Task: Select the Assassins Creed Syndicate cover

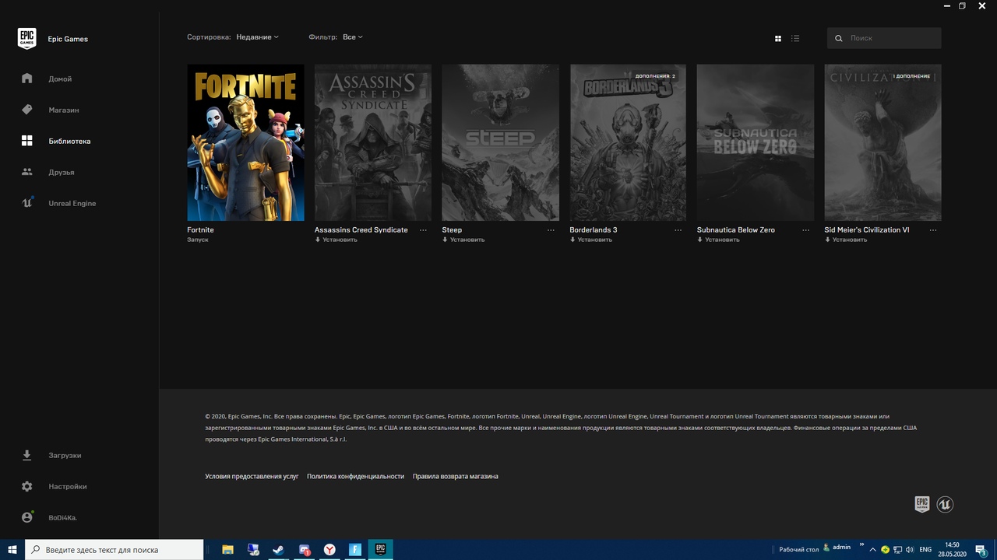Action: point(373,142)
